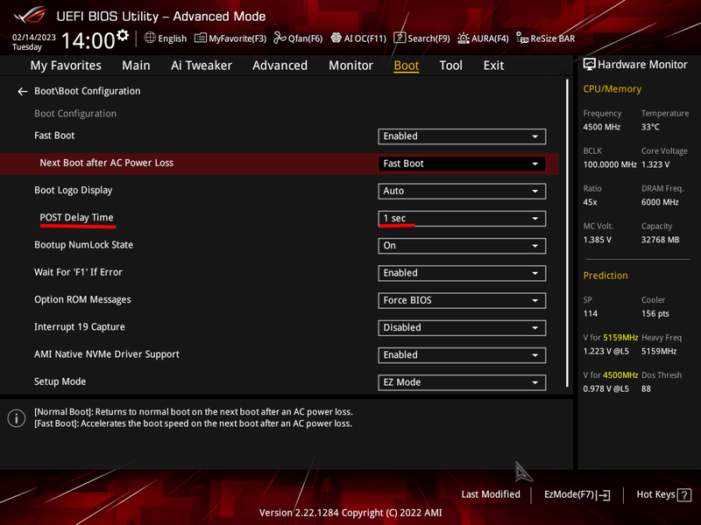Expand the Bootup NumLock State dropdown
Screen dimensions: 701x525
coord(462,246)
